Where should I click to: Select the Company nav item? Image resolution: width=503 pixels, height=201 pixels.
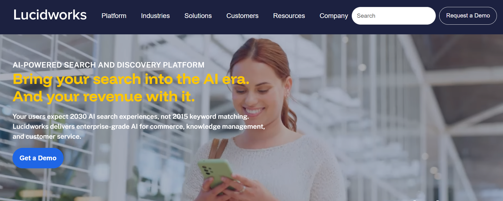pyautogui.click(x=334, y=16)
